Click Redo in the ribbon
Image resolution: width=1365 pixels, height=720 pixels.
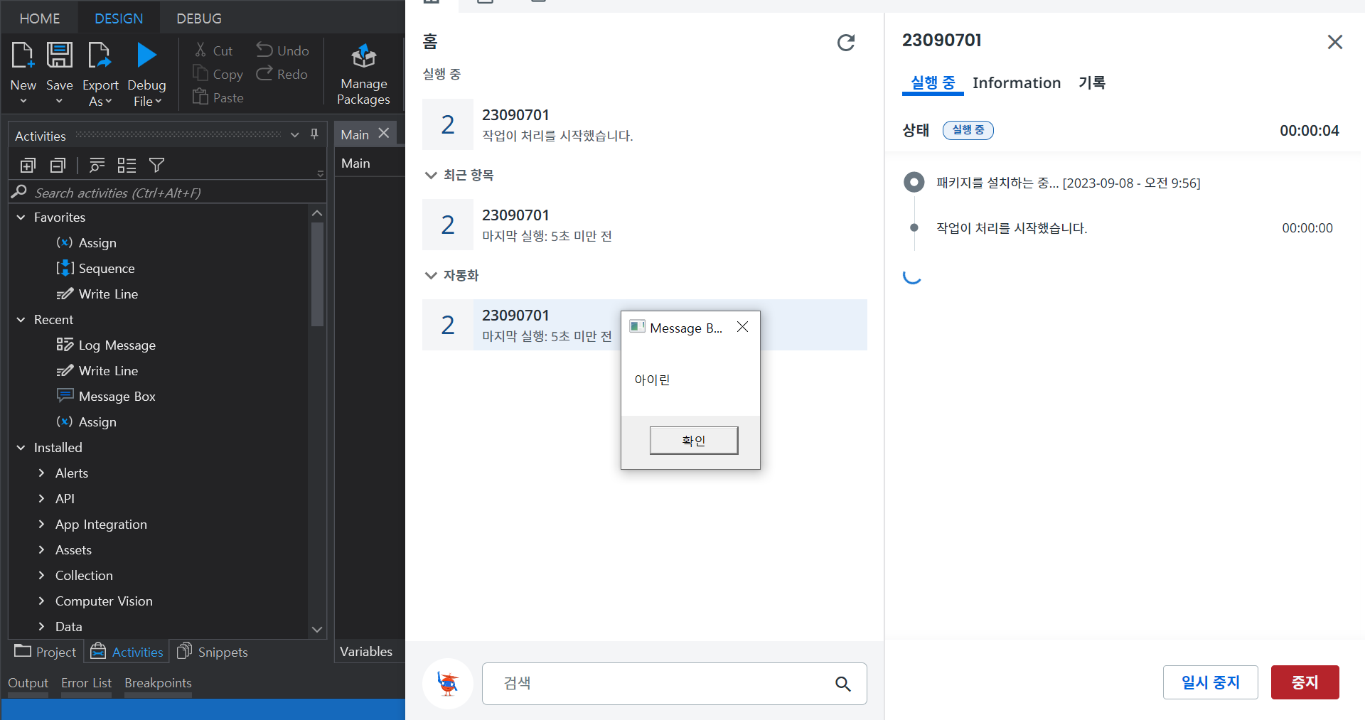[282, 74]
